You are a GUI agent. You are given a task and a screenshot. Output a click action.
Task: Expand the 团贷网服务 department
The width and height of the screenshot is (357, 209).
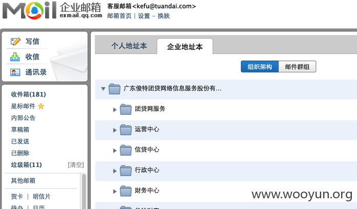(115, 110)
